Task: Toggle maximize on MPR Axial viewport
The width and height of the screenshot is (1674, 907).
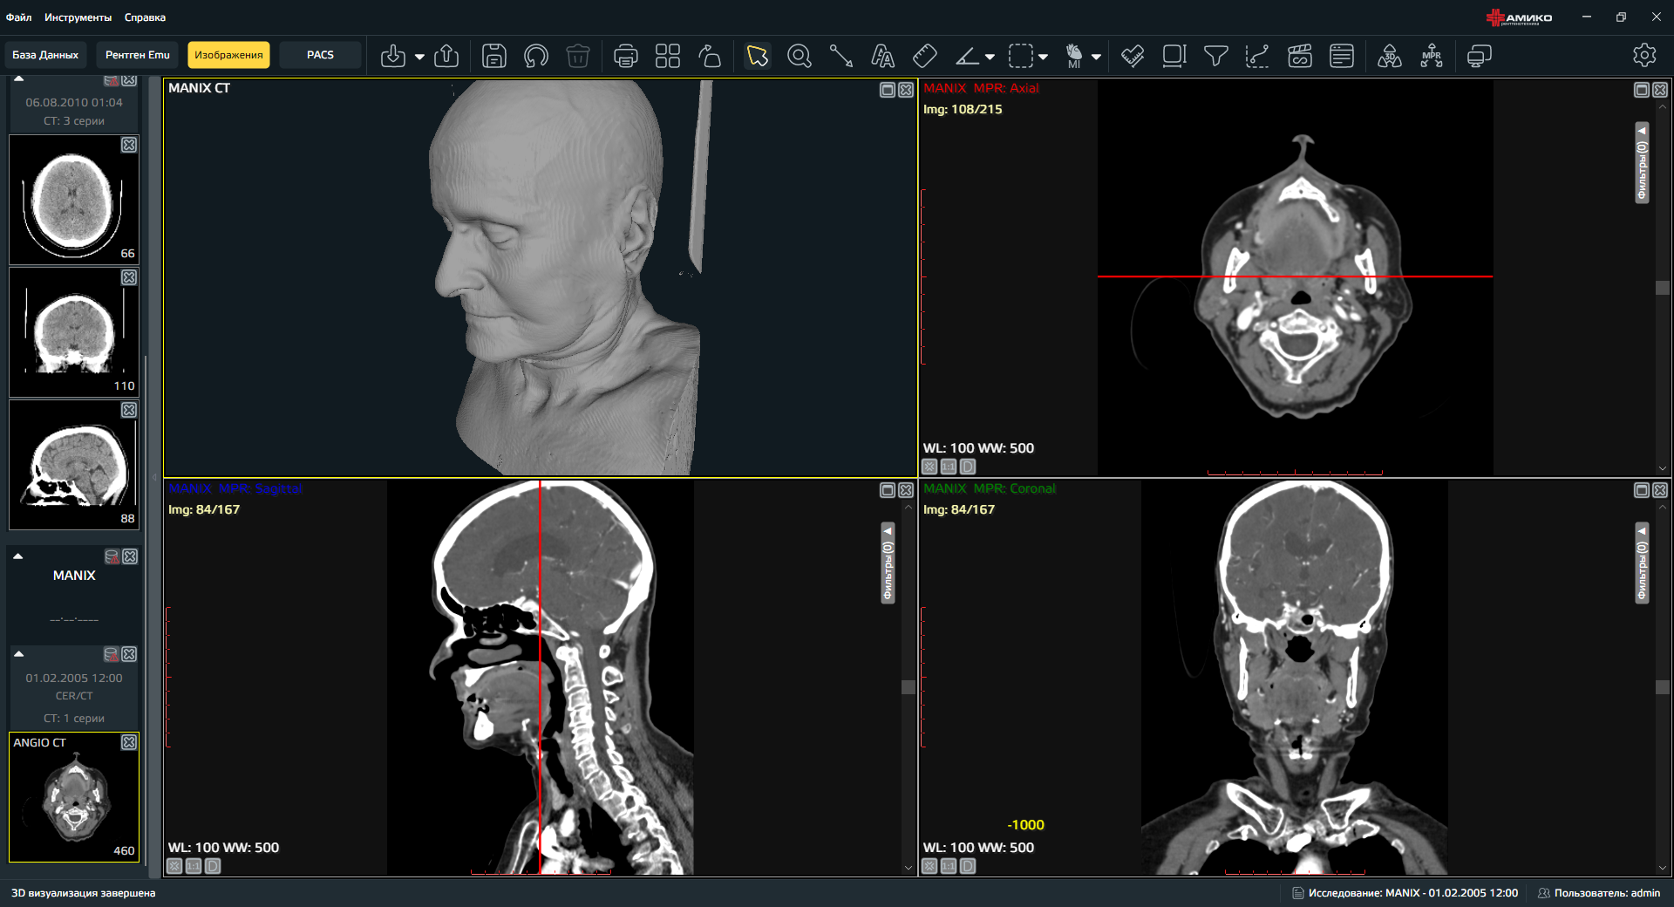Action: 1642,90
